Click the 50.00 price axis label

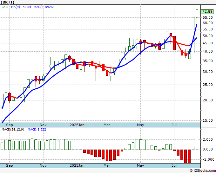[208, 36]
